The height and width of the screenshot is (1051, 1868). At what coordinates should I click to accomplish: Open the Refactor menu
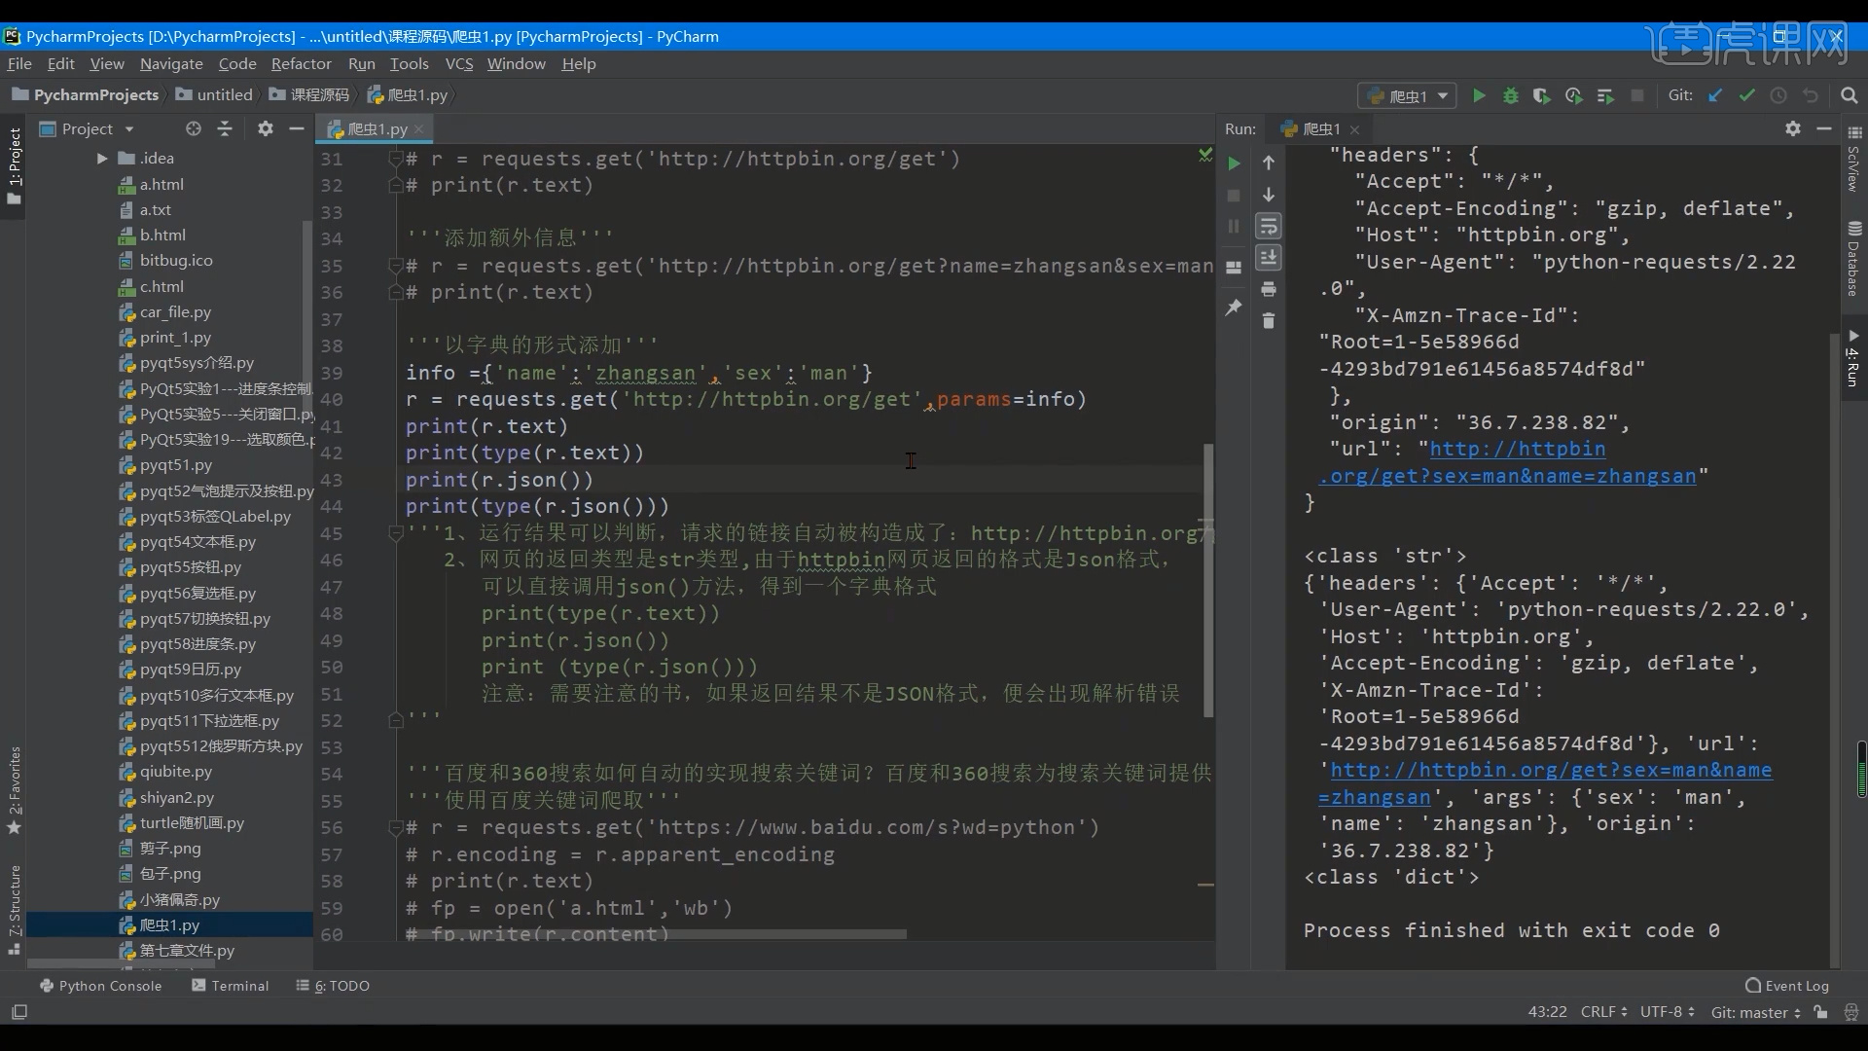[301, 63]
